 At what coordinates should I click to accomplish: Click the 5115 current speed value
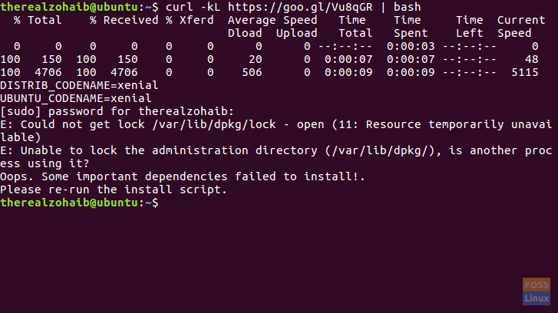pos(525,73)
